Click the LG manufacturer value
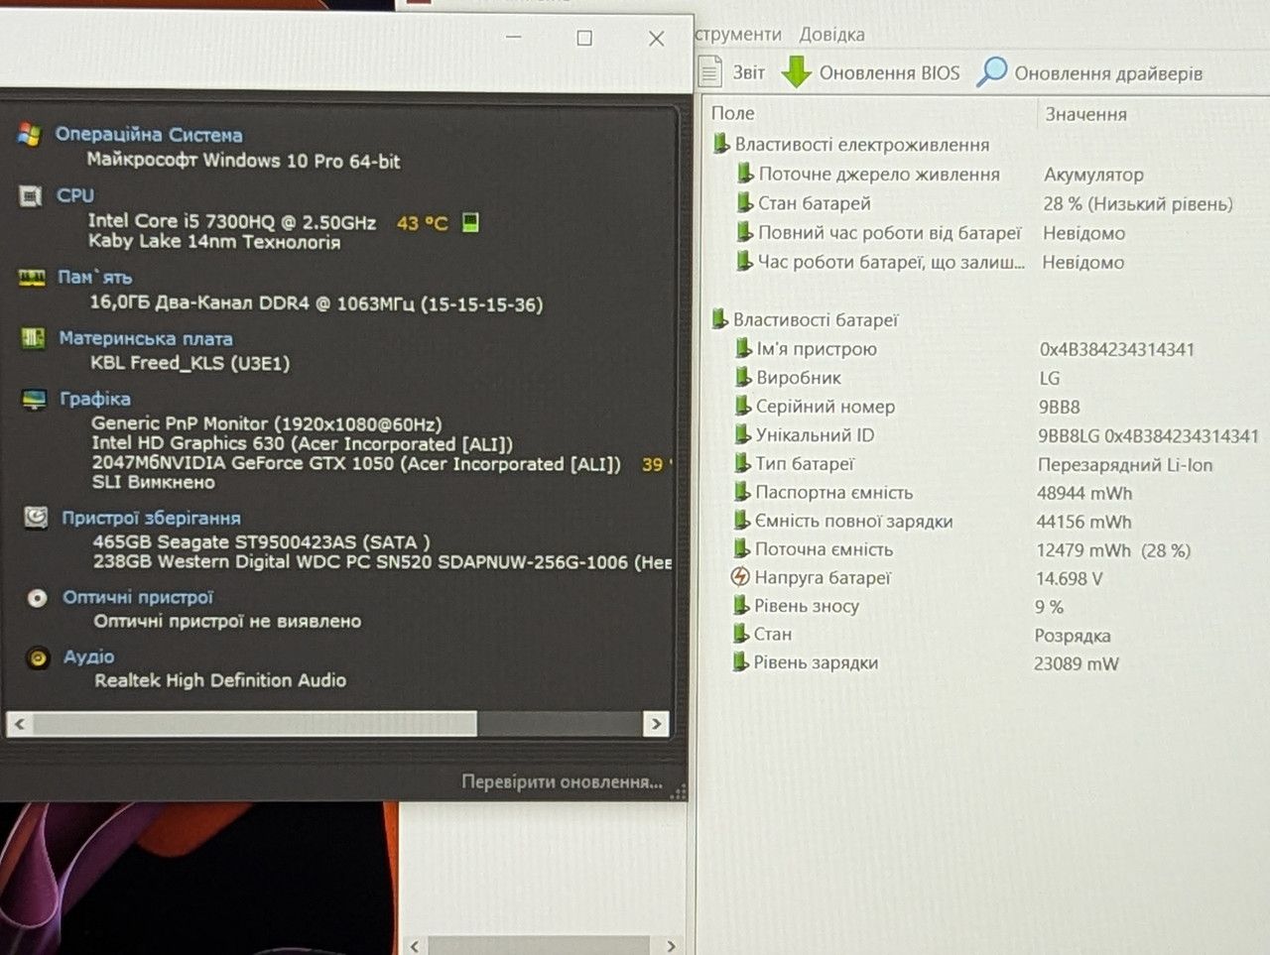 pos(1050,378)
